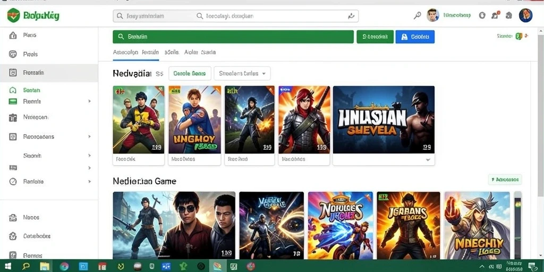Switch to the Aolte tab
Viewport: 544px width, 272px height.
[191, 53]
